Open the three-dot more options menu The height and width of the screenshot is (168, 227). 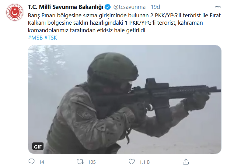point(218,6)
